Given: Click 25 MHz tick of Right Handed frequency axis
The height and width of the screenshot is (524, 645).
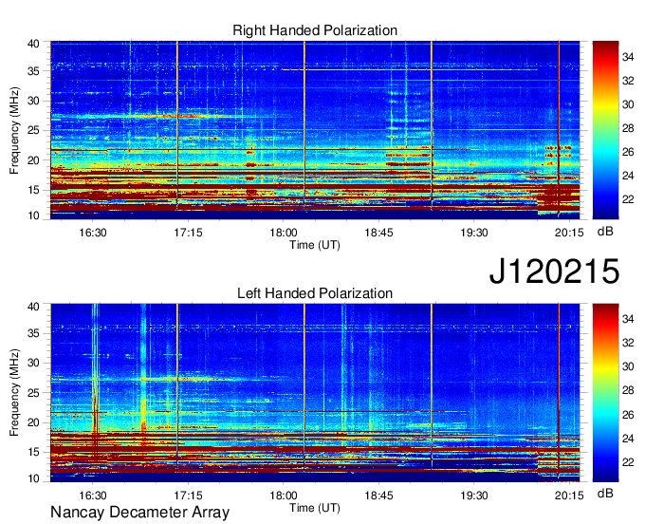Looking at the screenshot, I should (34, 130).
